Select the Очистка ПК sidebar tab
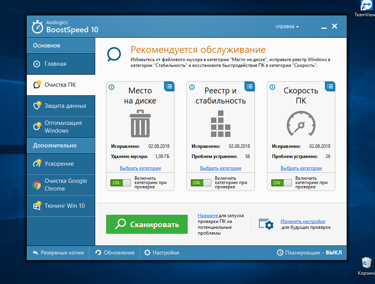This screenshot has height=284, width=375. 61,85
